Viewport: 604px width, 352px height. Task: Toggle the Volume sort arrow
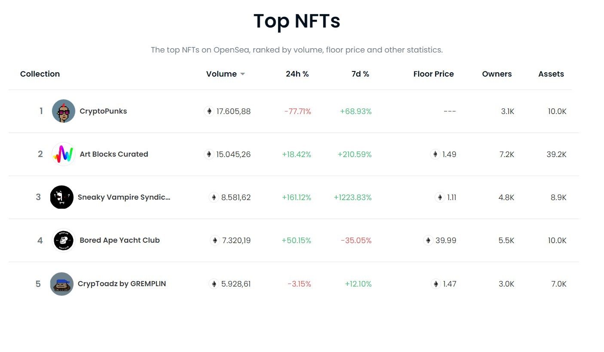point(242,74)
